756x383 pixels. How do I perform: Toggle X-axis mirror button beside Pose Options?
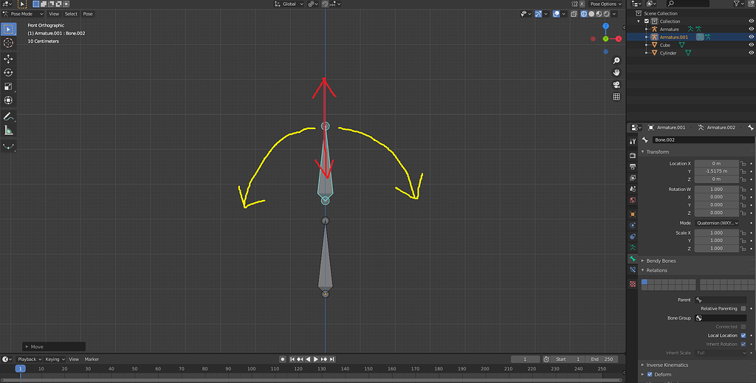pyautogui.click(x=582, y=4)
